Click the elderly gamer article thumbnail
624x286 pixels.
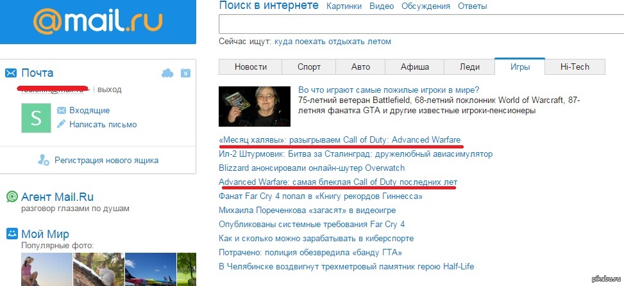point(255,106)
